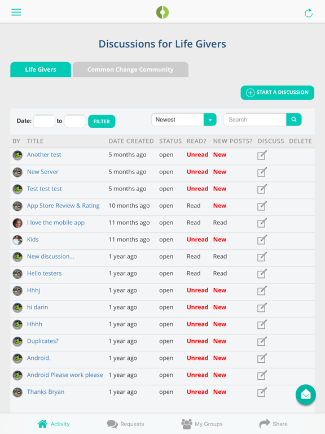Click the DELETE column header
Screen dimensions: 325x434
click(x=300, y=141)
